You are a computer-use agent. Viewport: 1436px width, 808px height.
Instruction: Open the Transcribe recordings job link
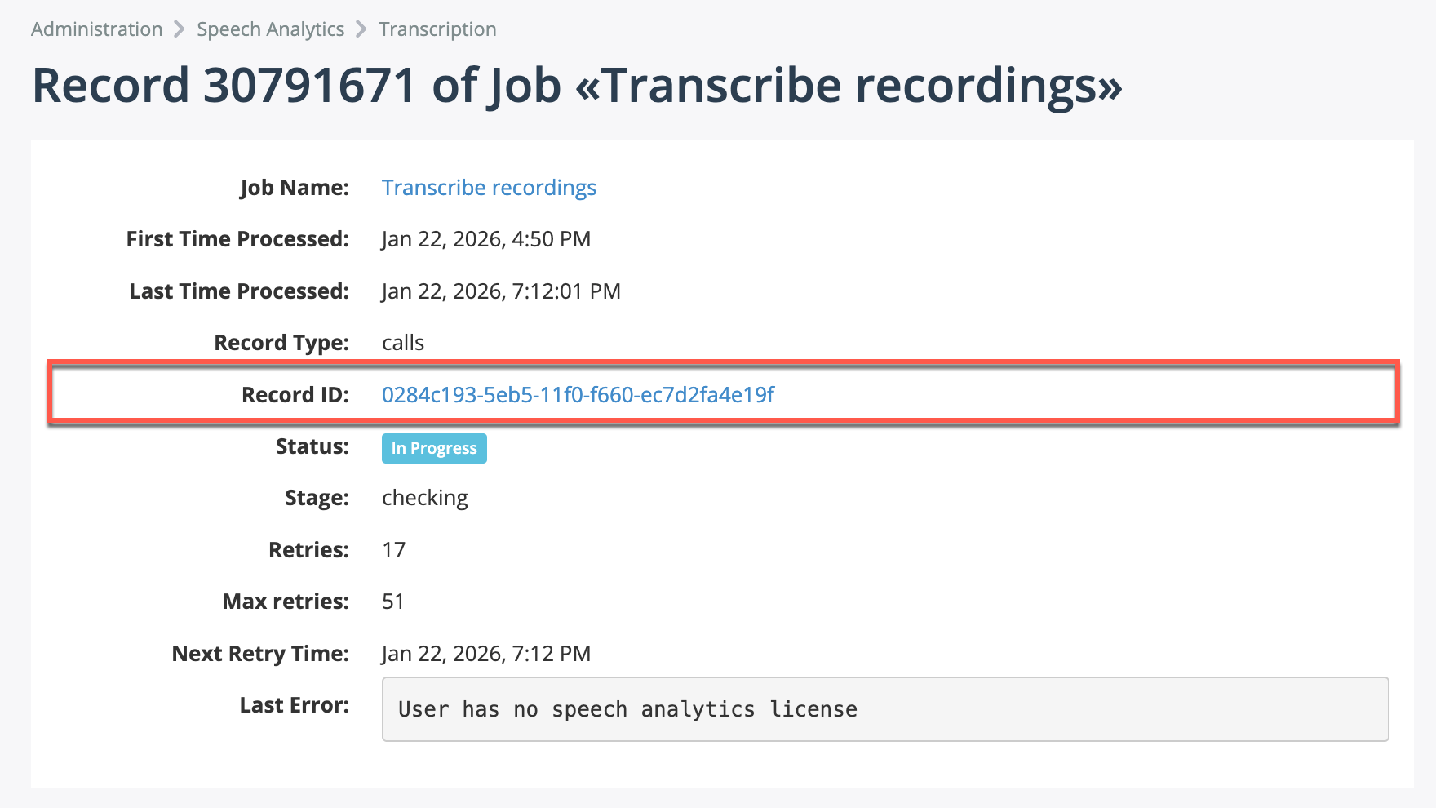pyautogui.click(x=489, y=188)
